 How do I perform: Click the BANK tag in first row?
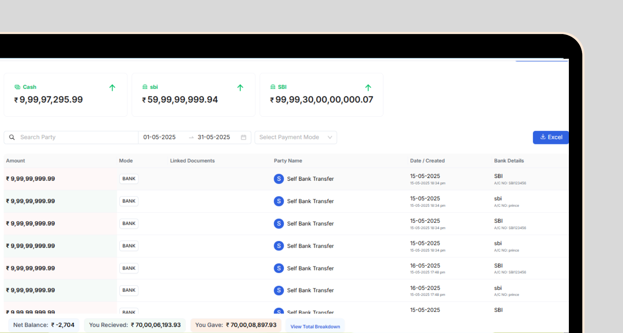pos(129,179)
